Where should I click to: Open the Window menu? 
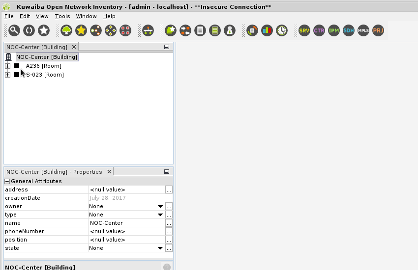(x=86, y=16)
